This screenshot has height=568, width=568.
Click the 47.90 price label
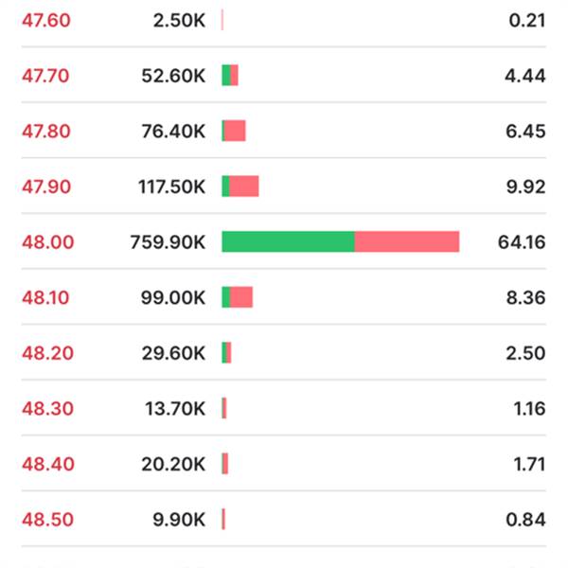45,186
